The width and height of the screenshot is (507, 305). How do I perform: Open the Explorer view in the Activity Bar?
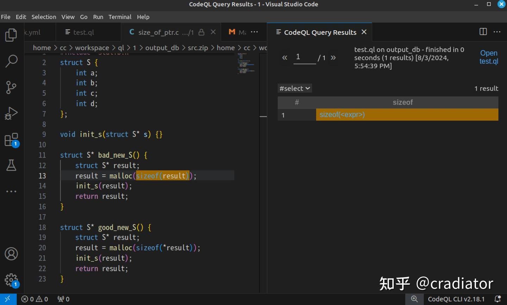(11, 35)
